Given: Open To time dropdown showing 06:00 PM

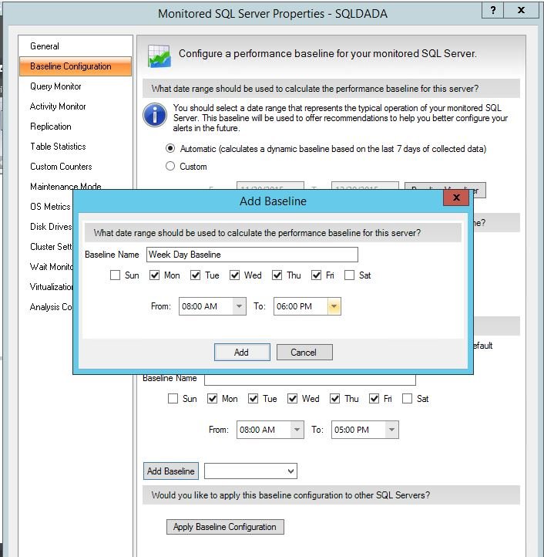Looking at the screenshot, I should pos(334,306).
